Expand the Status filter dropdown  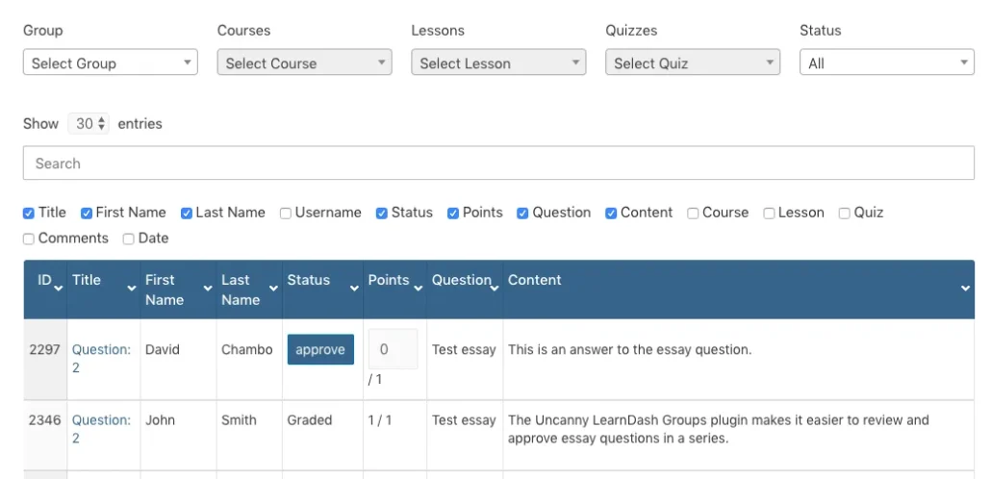(x=886, y=63)
